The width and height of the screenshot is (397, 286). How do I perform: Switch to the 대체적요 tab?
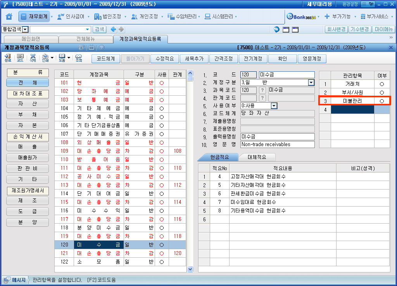[257, 157]
